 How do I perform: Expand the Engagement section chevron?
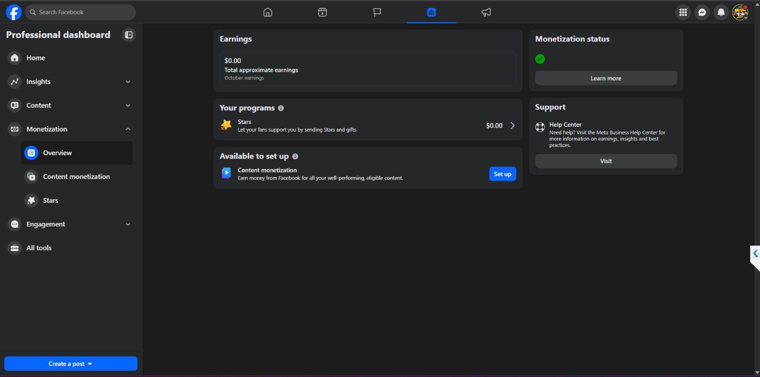tap(128, 224)
